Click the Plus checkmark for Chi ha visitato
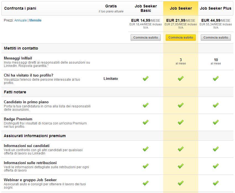The width and height of the screenshot is (235, 193). [216, 78]
